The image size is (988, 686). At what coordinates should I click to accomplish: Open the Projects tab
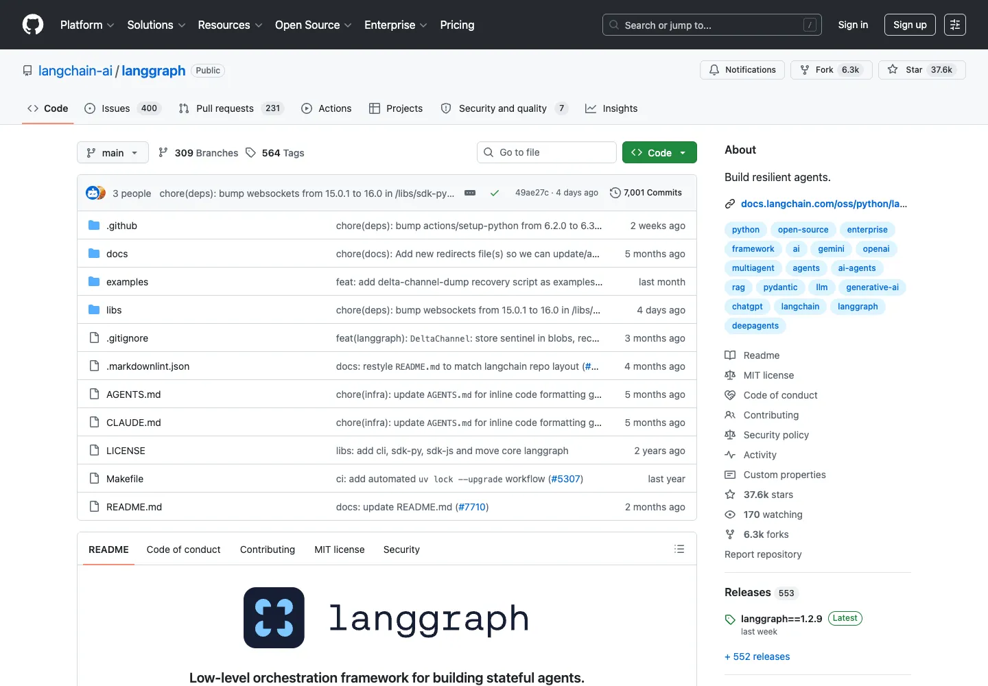pos(396,108)
